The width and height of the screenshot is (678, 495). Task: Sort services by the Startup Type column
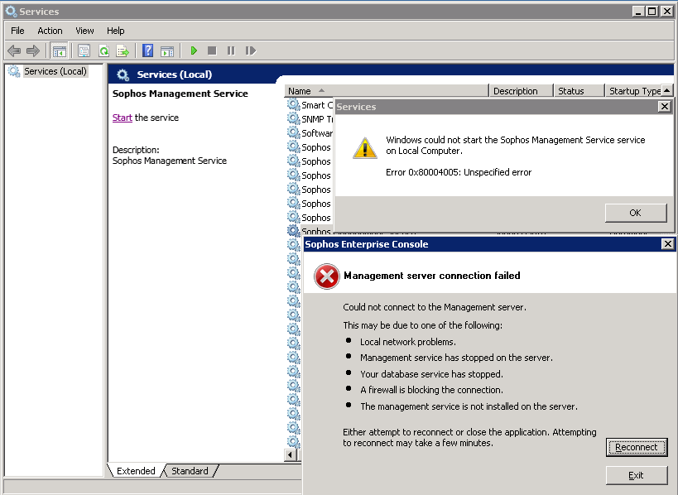[633, 91]
